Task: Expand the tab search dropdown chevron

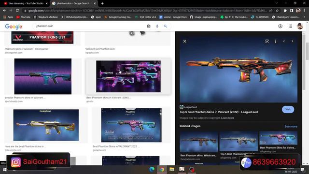Action: pos(277,3)
